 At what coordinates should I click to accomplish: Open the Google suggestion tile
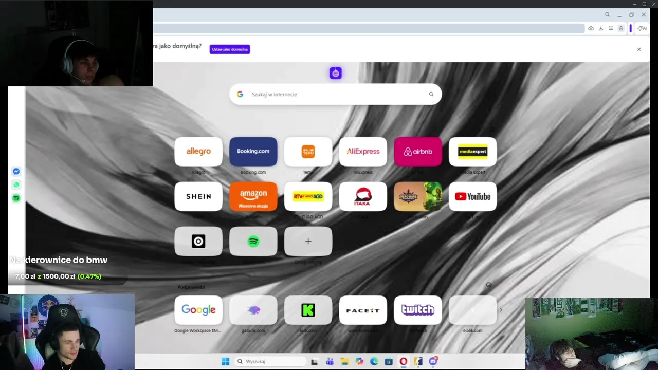(x=198, y=310)
